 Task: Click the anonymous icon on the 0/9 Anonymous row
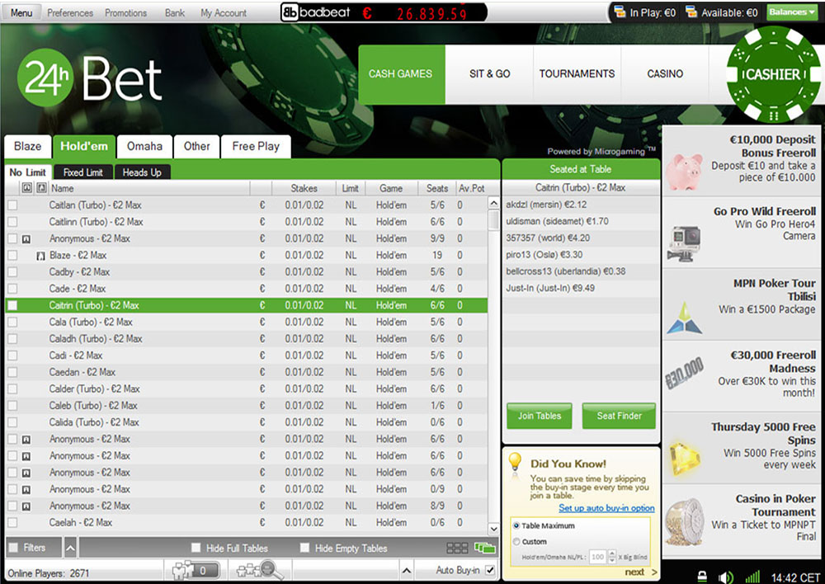pos(26,489)
